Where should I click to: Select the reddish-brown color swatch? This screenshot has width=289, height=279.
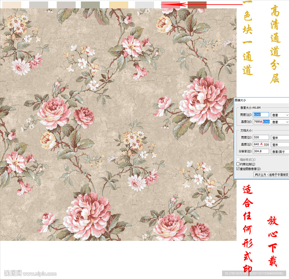click(x=197, y=5)
